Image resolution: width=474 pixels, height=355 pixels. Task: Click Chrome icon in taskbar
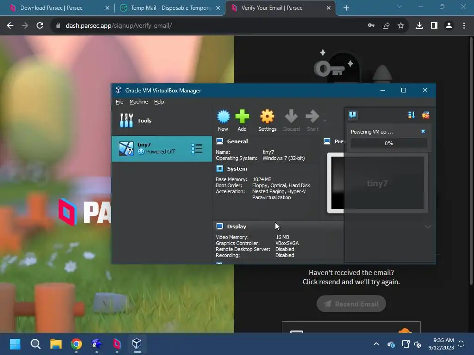[x=76, y=344]
